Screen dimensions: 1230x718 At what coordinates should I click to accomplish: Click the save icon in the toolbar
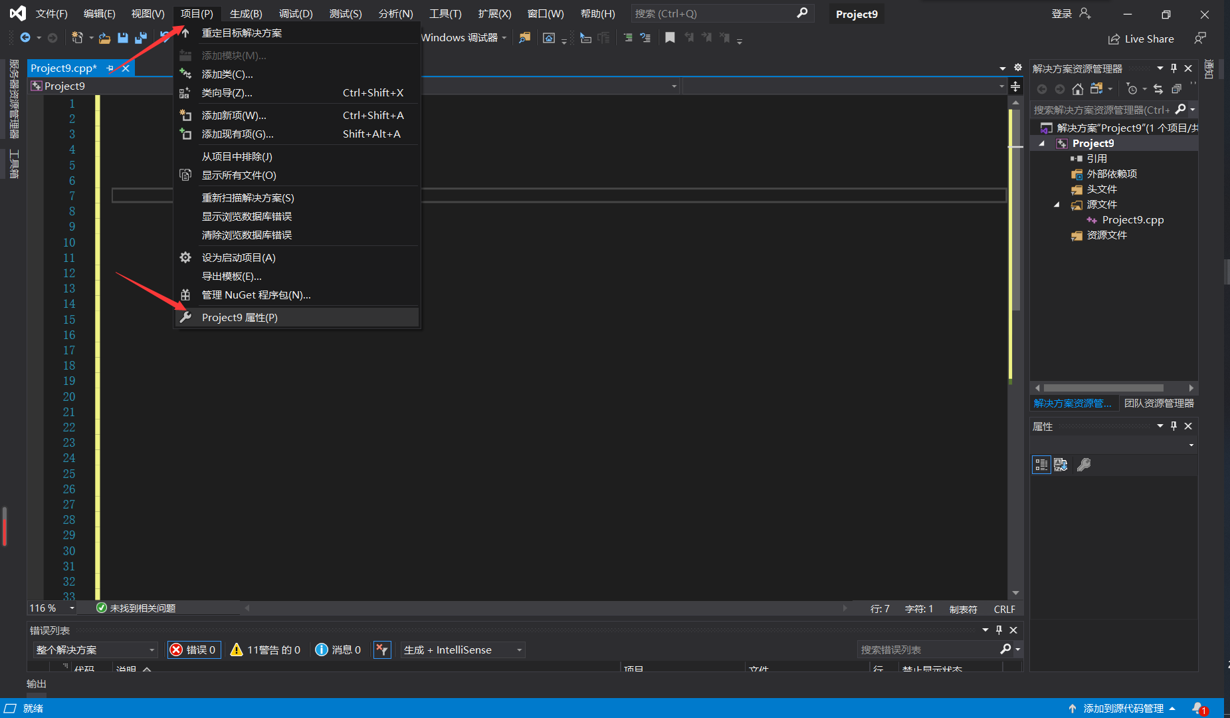coord(122,38)
